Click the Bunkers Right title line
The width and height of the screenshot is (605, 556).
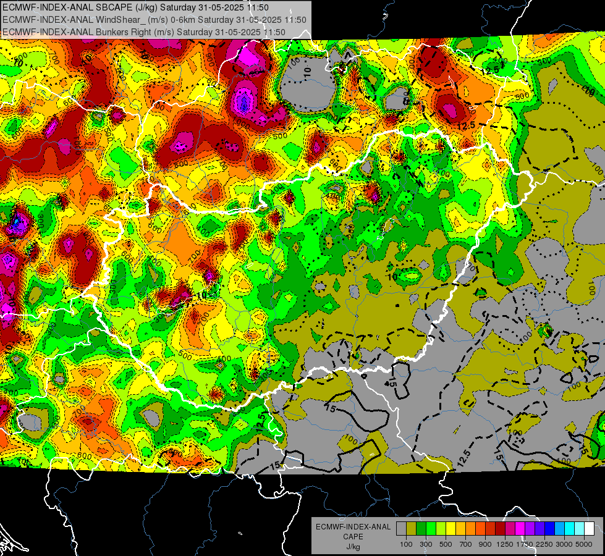tap(144, 32)
